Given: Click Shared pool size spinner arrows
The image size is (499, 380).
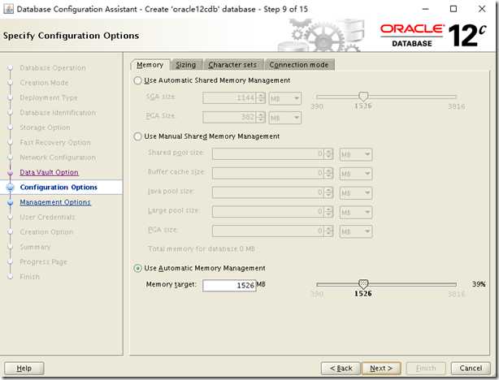Looking at the screenshot, I should tap(328, 154).
